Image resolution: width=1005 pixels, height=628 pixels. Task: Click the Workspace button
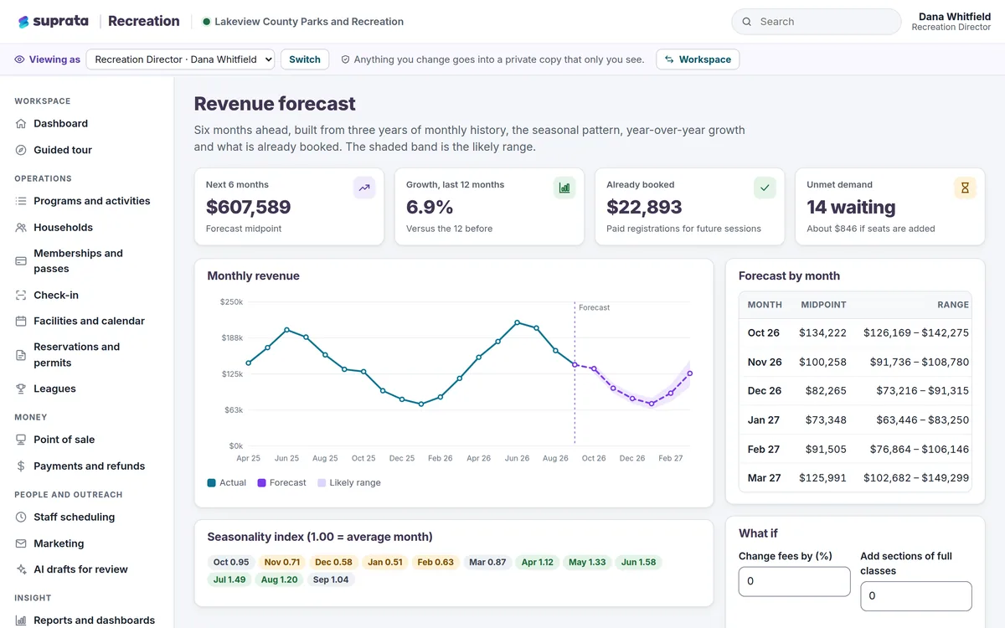point(698,59)
